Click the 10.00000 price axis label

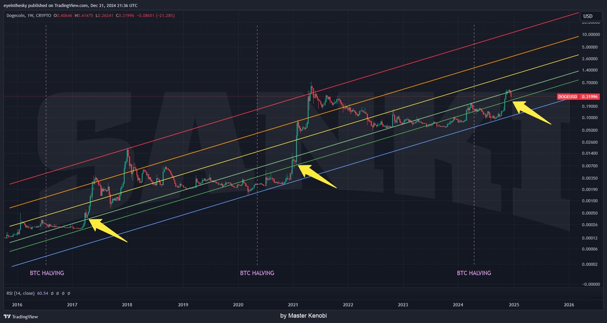pyautogui.click(x=591, y=35)
